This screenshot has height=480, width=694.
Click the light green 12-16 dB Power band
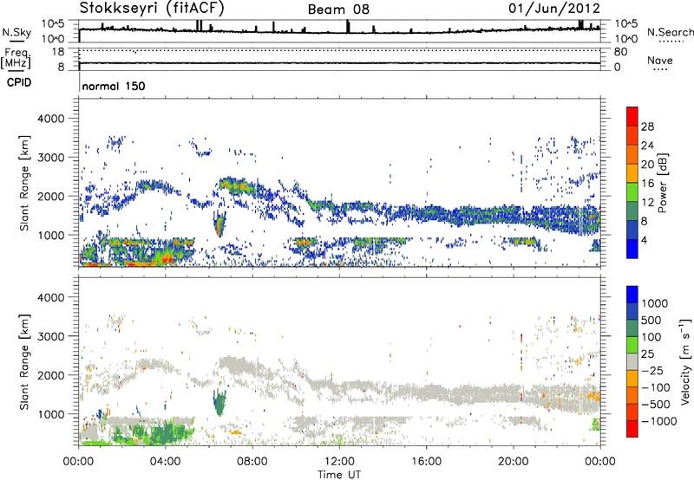pyautogui.click(x=632, y=192)
